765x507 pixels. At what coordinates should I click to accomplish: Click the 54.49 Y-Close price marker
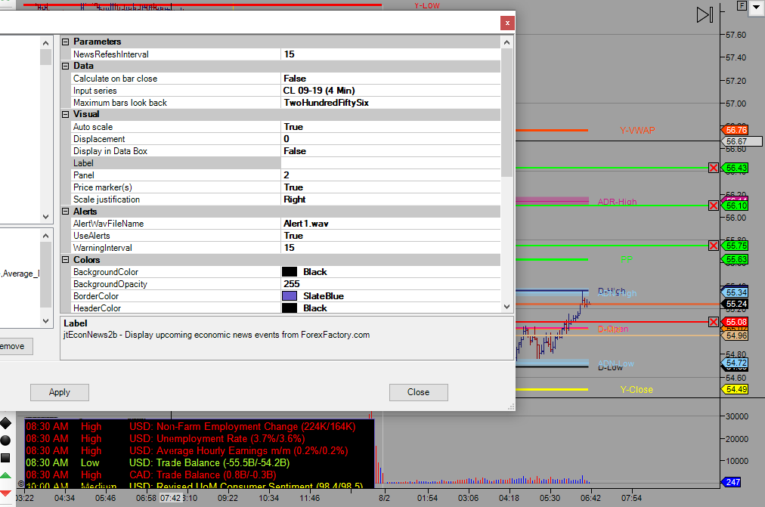[735, 390]
